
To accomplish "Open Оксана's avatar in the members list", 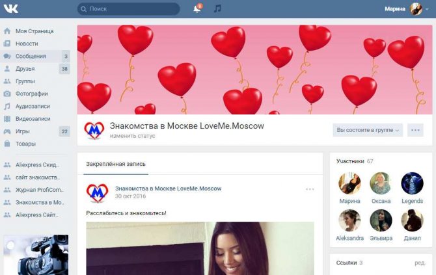I will tap(381, 183).
